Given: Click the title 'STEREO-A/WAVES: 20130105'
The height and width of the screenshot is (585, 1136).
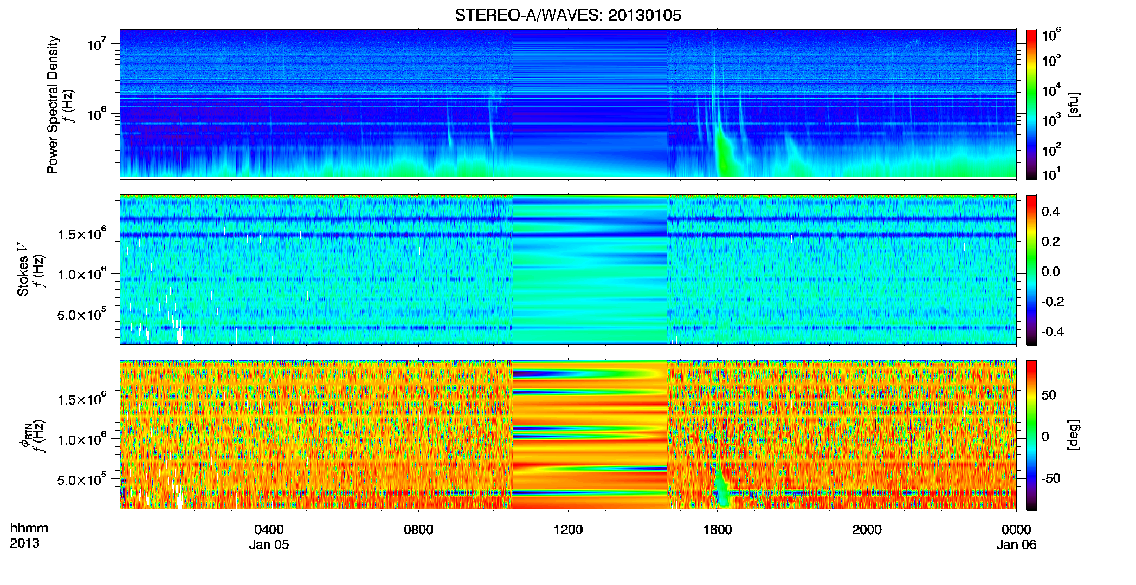Looking at the screenshot, I should pos(567,15).
